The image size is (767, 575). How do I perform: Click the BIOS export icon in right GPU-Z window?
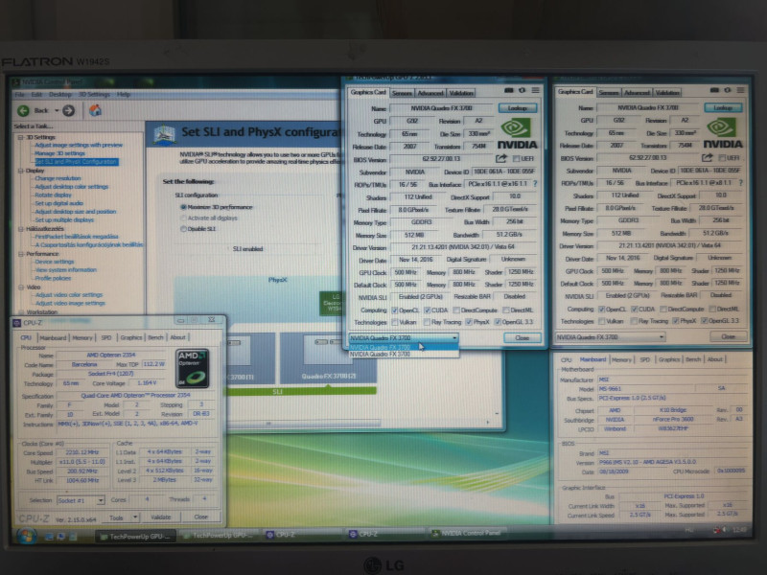pyautogui.click(x=707, y=157)
